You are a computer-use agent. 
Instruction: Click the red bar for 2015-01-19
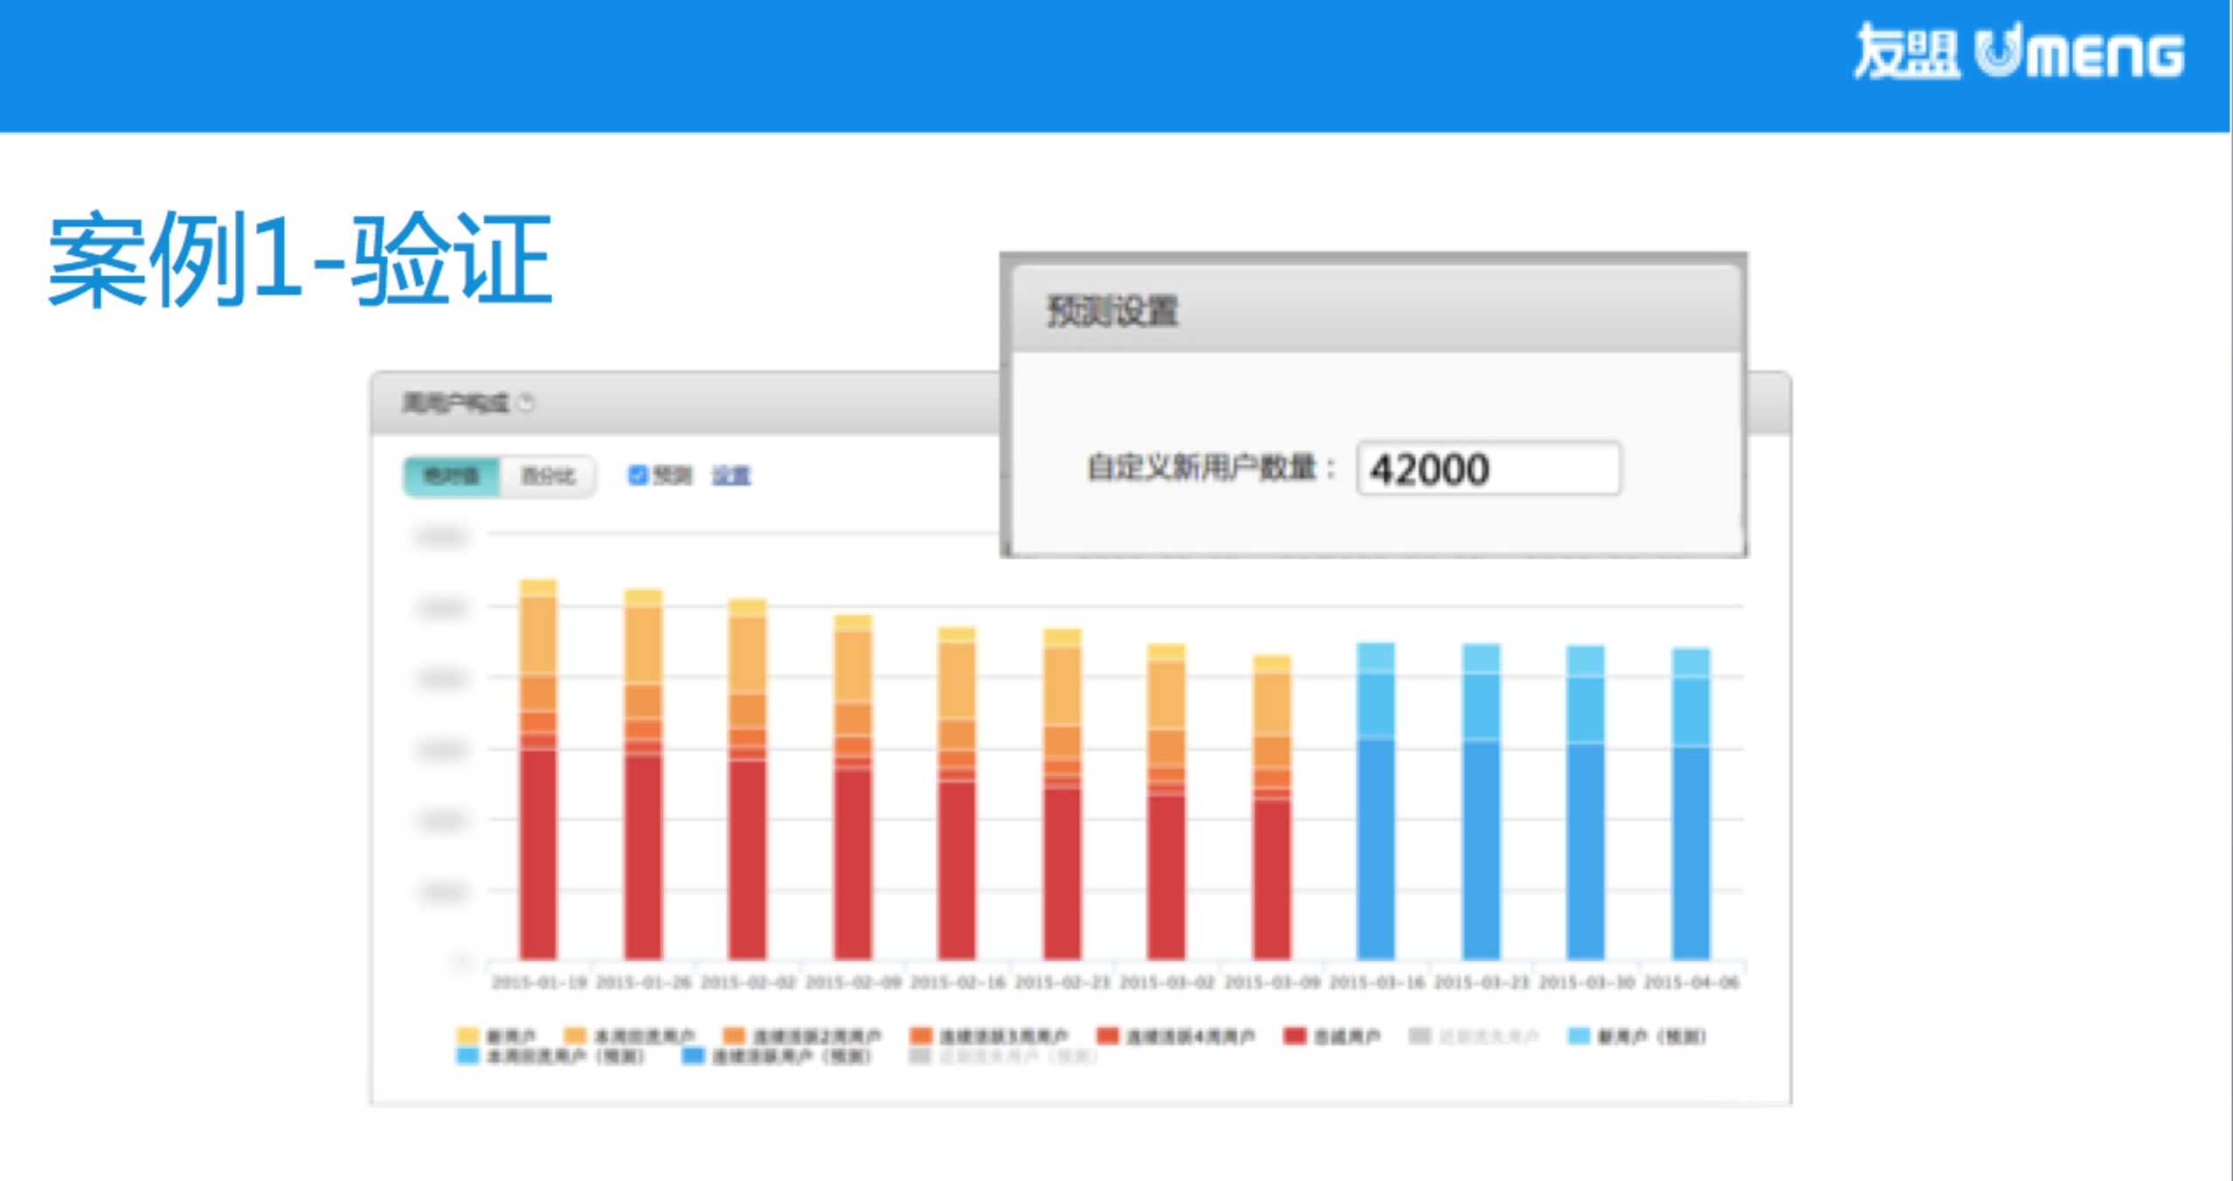pos(537,856)
